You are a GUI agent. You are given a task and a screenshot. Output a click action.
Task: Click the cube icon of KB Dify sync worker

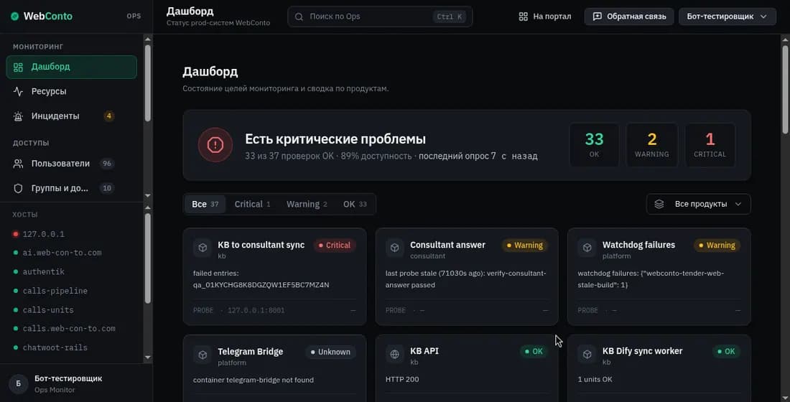pyautogui.click(x=587, y=354)
